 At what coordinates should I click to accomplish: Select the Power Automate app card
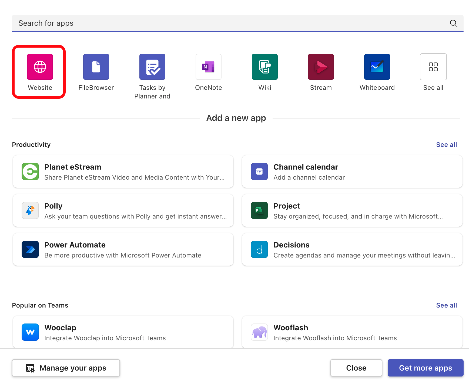pos(123,249)
